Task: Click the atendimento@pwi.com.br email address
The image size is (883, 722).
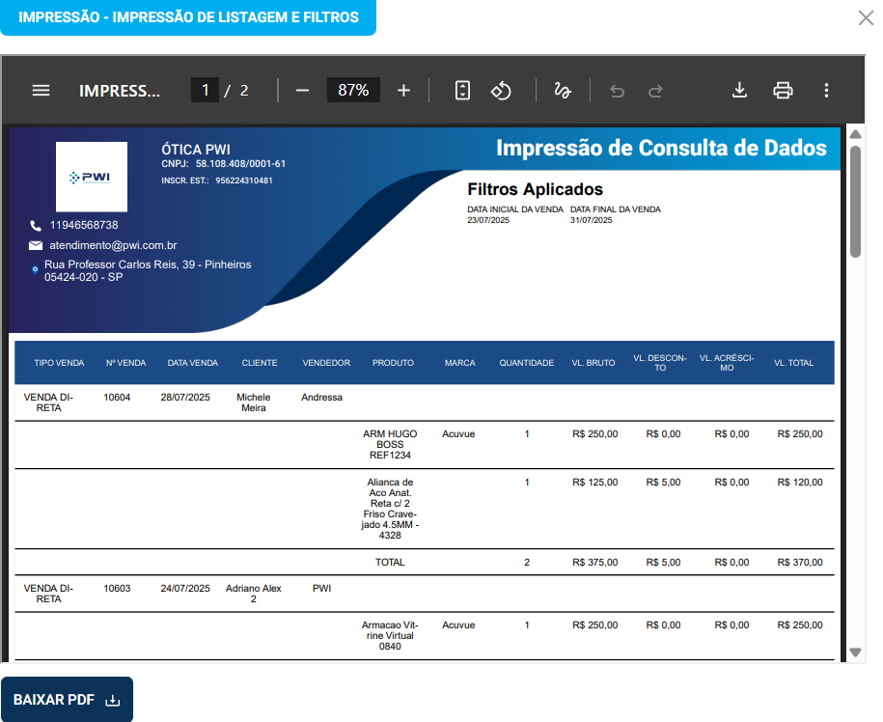Action: (113, 246)
